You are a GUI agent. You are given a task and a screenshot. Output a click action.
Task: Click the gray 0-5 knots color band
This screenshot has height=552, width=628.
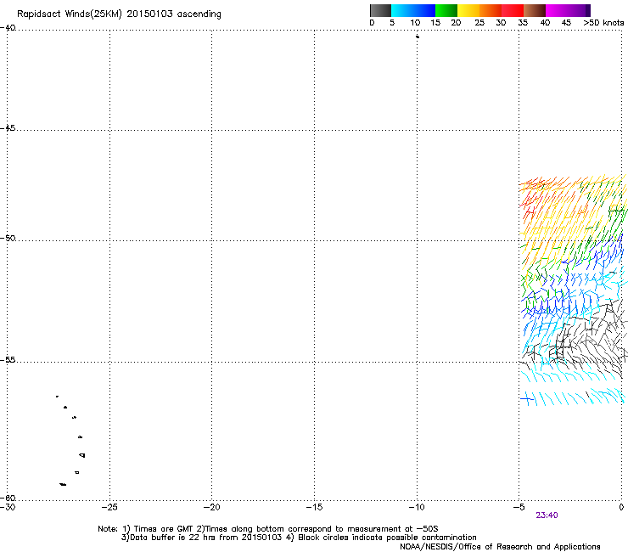click(380, 10)
